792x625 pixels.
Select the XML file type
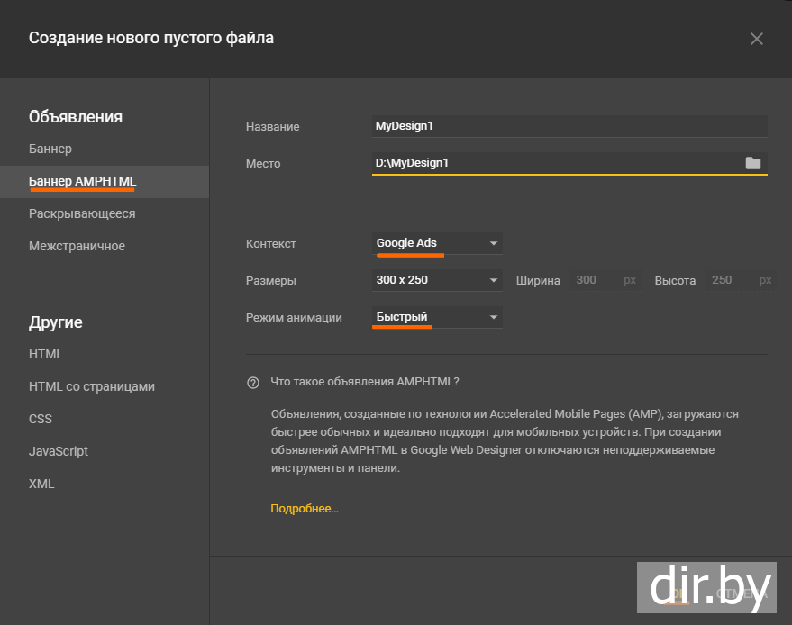(41, 484)
